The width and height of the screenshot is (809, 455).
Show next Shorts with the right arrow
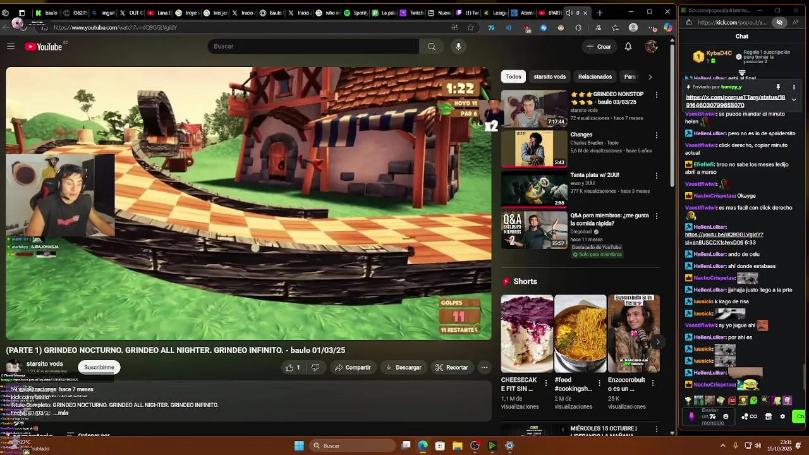click(657, 342)
